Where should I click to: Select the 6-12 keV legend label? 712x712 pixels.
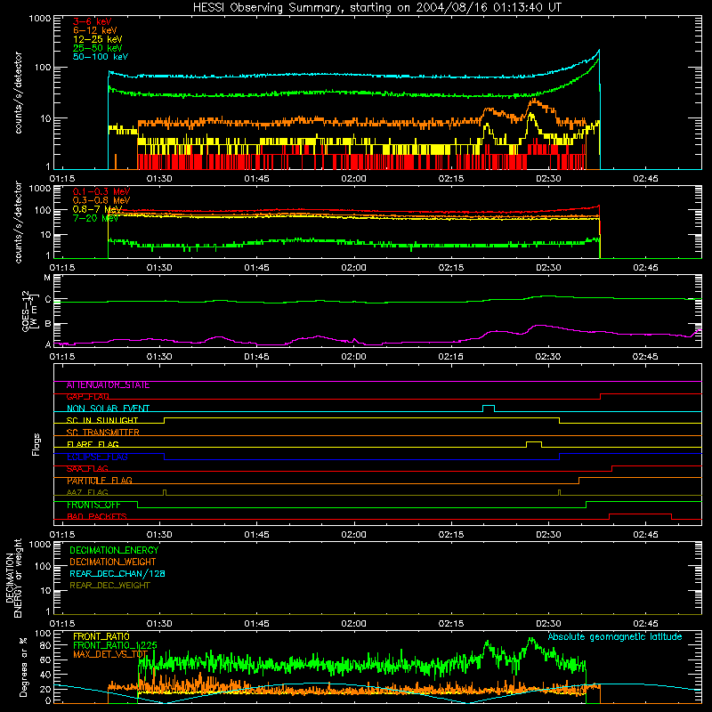[94, 30]
